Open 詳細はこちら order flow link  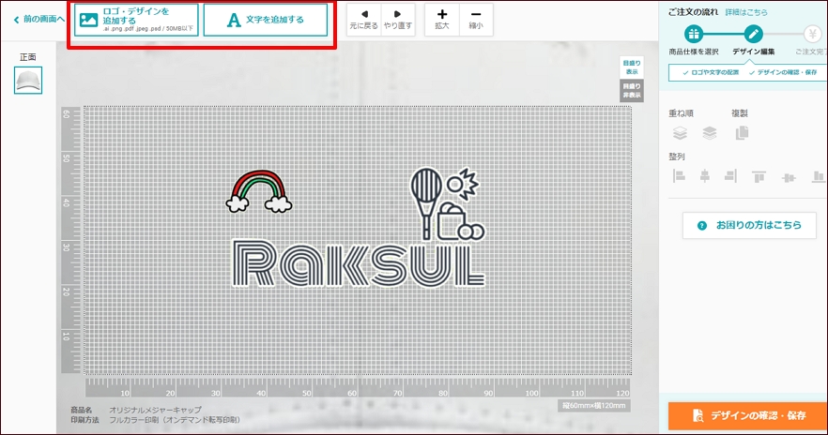[x=746, y=12]
